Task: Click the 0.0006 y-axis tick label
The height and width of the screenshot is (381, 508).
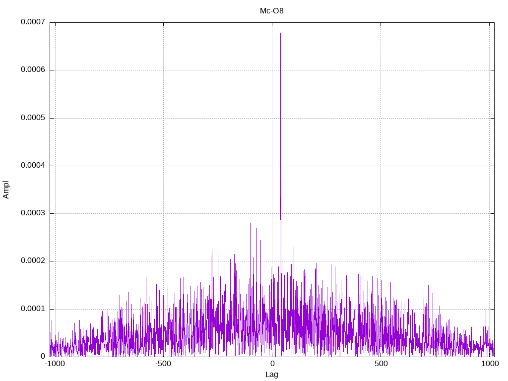Action: pos(33,69)
